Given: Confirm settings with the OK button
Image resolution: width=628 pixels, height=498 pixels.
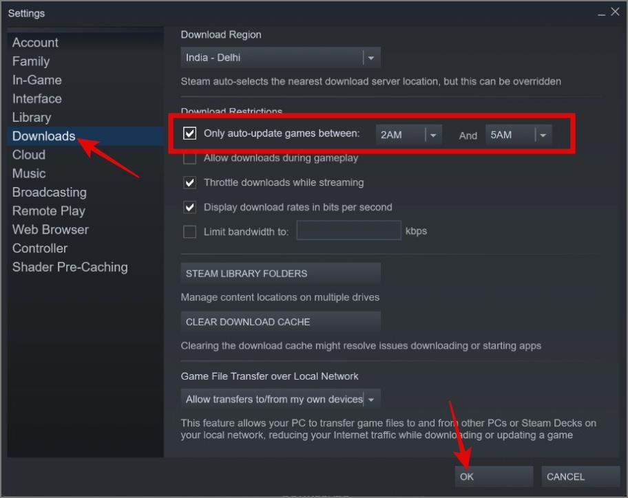Looking at the screenshot, I should [x=494, y=477].
